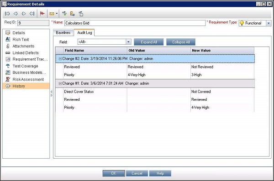Collapse Change #1 group
Image resolution: width=274 pixels, height=181 pixels.
60,83
